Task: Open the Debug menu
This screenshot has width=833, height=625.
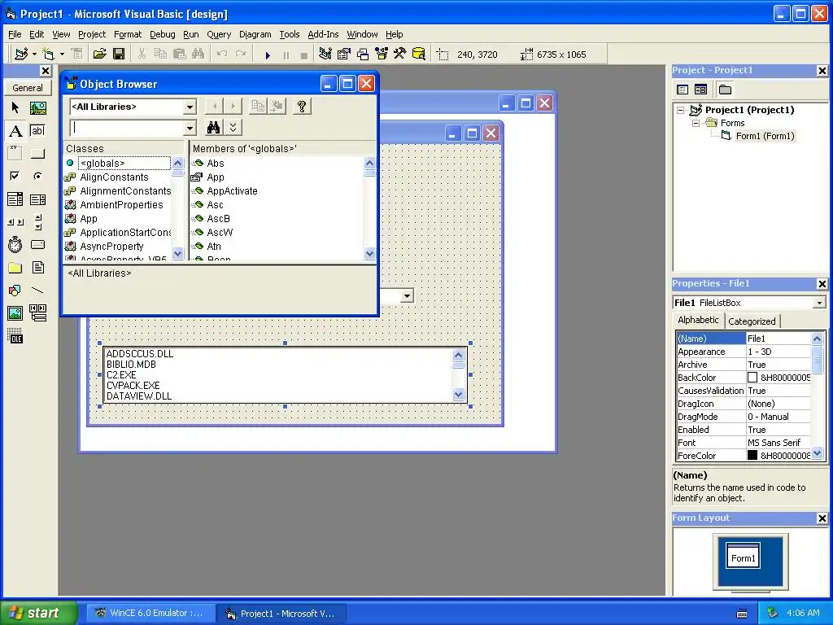Action: (162, 34)
